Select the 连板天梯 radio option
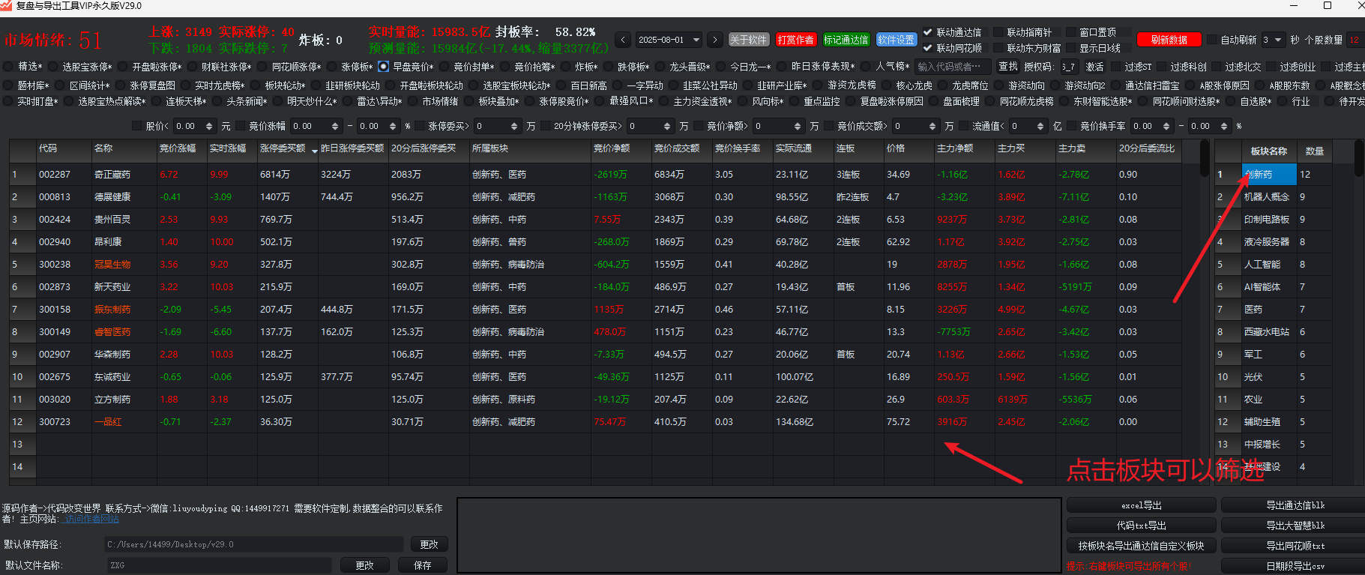This screenshot has height=575, width=1365. tap(157, 101)
